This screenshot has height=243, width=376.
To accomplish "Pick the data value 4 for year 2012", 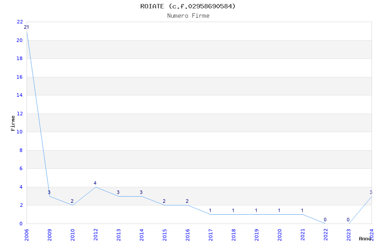I will click(95, 183).
